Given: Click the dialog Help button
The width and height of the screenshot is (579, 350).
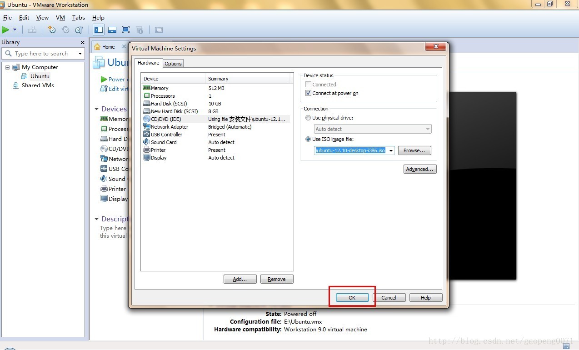Looking at the screenshot, I should tap(426, 298).
